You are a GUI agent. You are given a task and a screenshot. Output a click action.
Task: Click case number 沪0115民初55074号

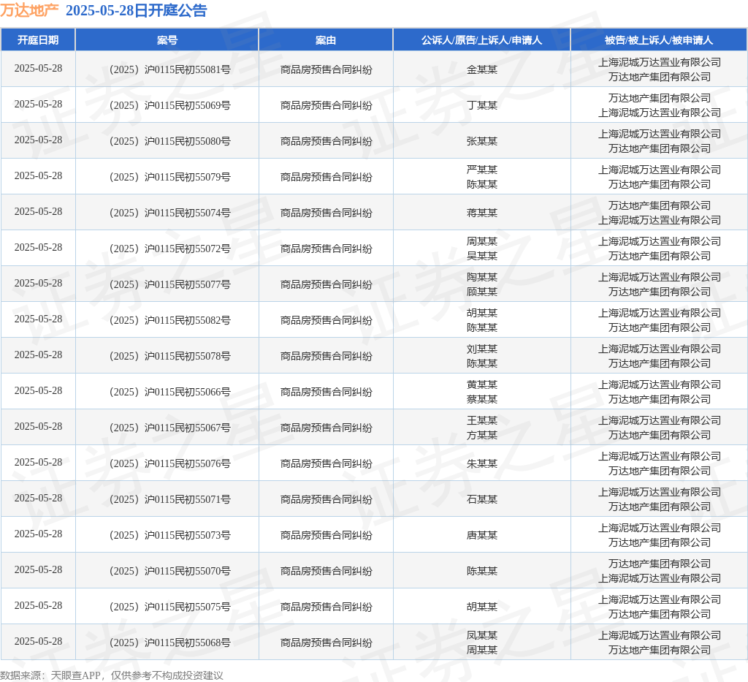[170, 213]
